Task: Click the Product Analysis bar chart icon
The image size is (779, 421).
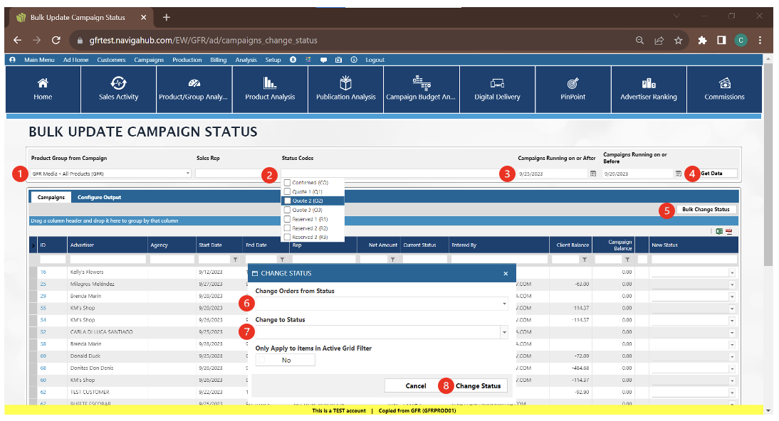Action: (x=270, y=82)
